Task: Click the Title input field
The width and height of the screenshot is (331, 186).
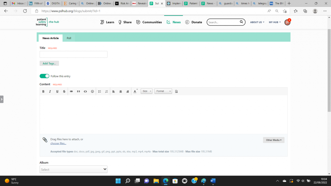Action: [73, 55]
